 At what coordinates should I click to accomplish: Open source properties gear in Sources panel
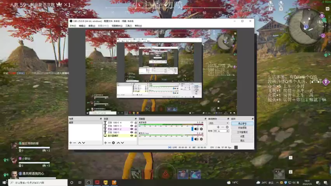113,143
